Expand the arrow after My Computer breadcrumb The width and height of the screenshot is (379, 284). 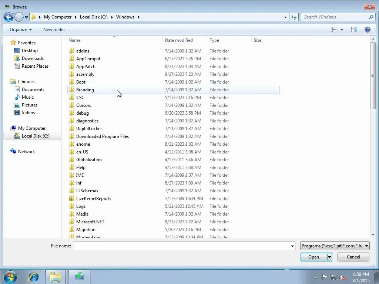pyautogui.click(x=76, y=17)
